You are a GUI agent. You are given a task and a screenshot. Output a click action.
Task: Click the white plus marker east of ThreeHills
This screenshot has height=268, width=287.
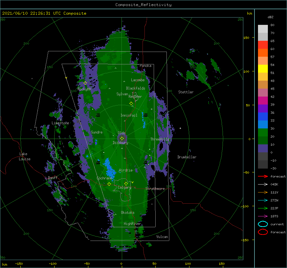click(180, 128)
